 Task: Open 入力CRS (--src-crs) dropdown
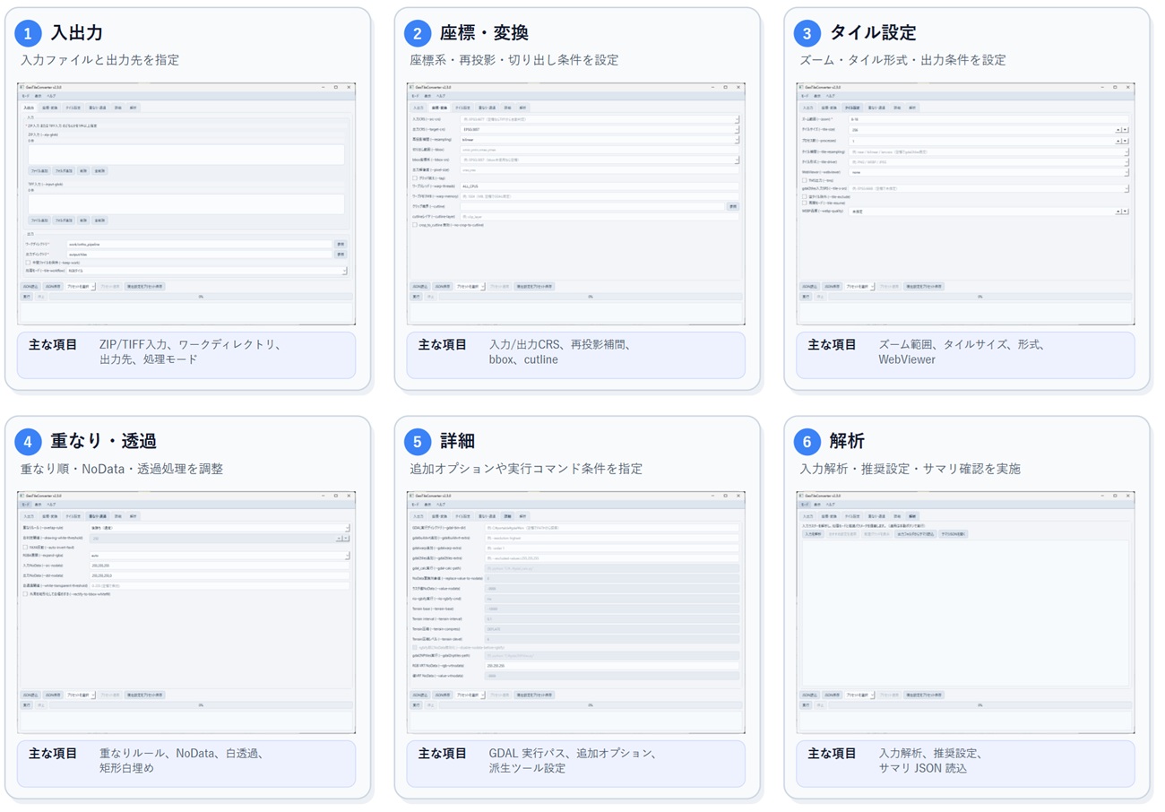[x=600, y=119]
